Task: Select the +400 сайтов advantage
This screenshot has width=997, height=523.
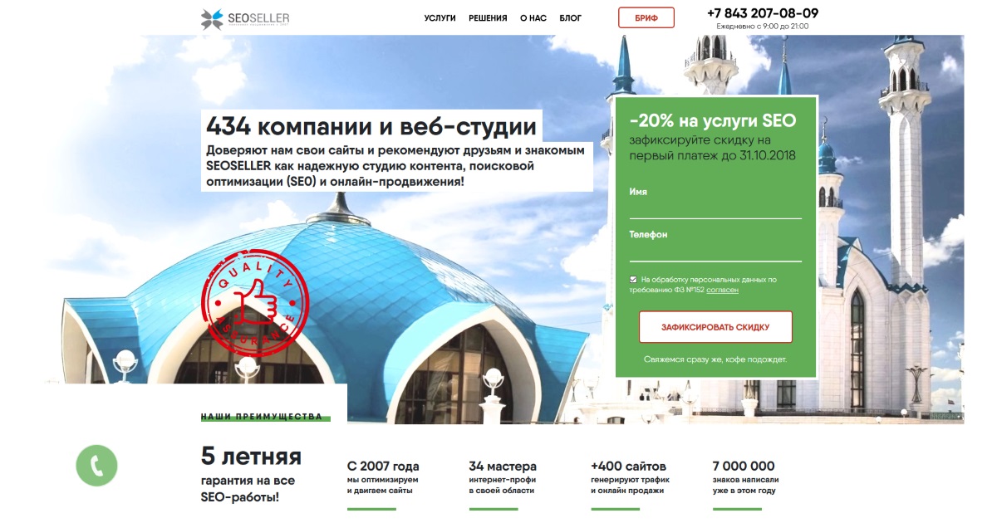Action: [x=630, y=477]
